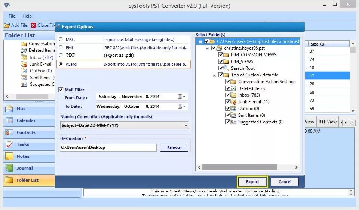359x210 pixels.
Task: Uncheck the Inbox (782) checkbox in tree
Action: point(228,95)
